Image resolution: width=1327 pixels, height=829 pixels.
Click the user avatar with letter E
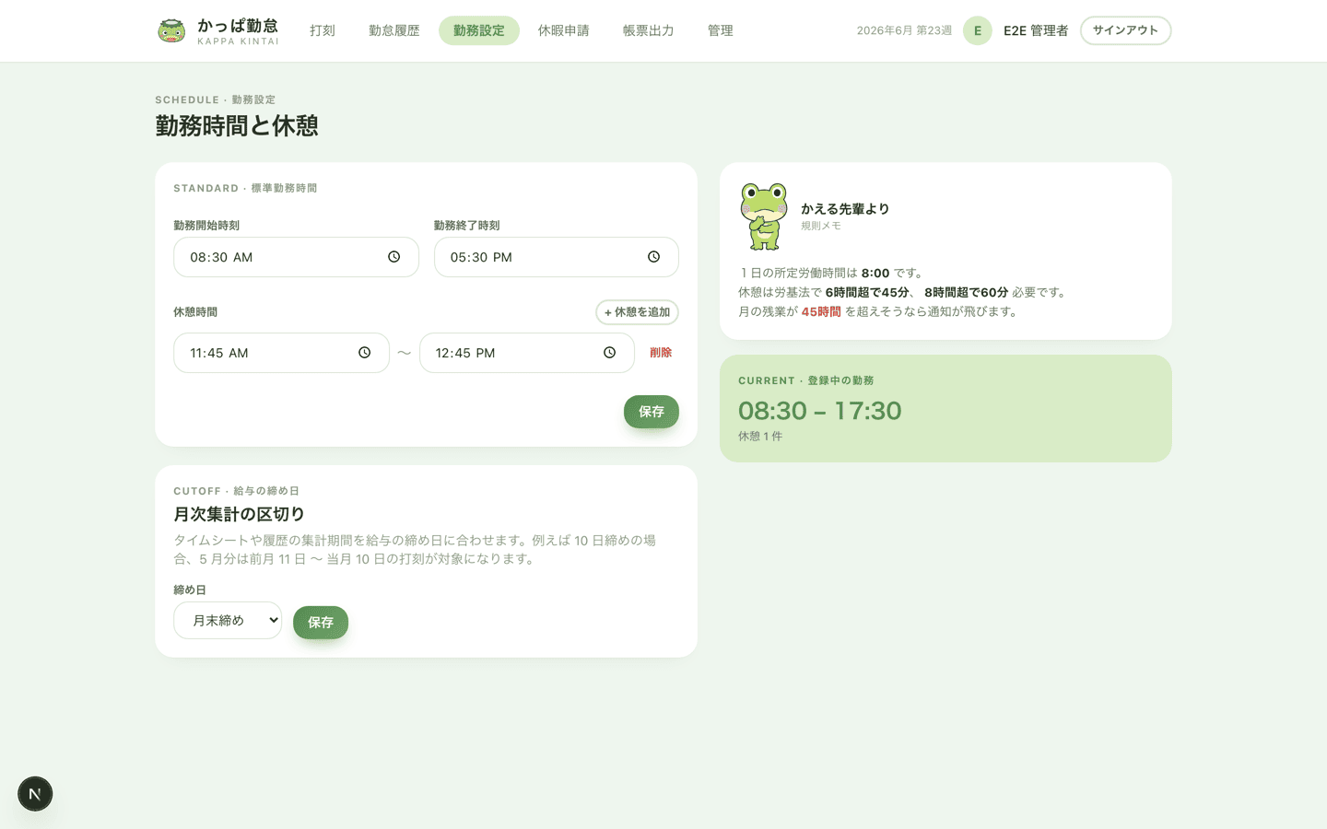pos(978,30)
